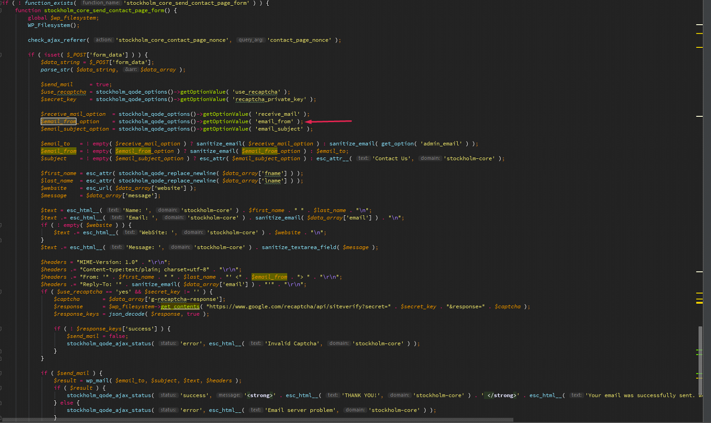Click the 'THANK YOU!' string
Viewport: 711px width, 423px height.
361,395
